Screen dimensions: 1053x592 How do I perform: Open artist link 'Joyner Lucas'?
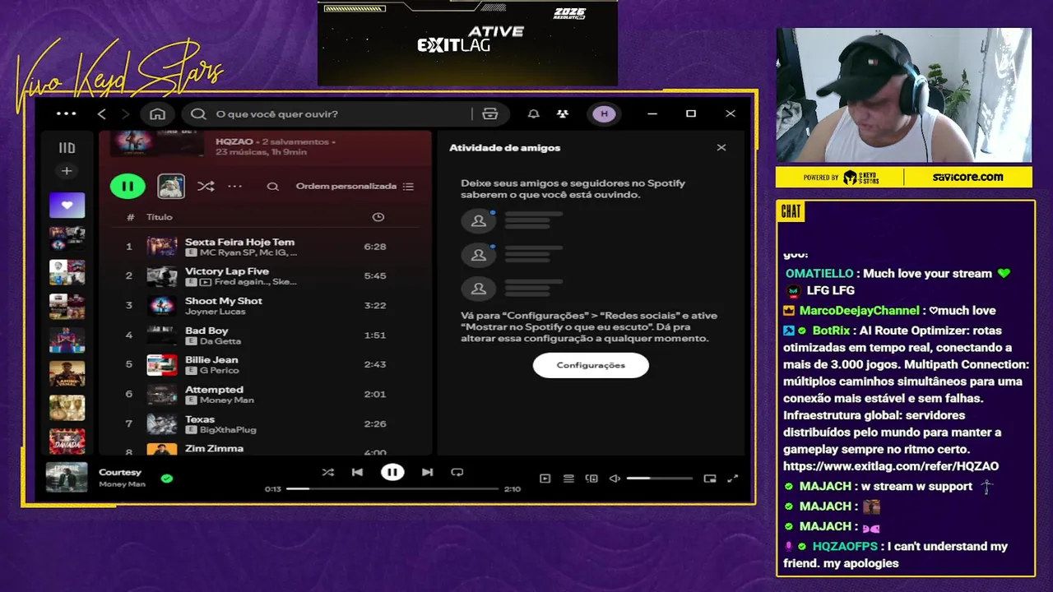pos(215,312)
